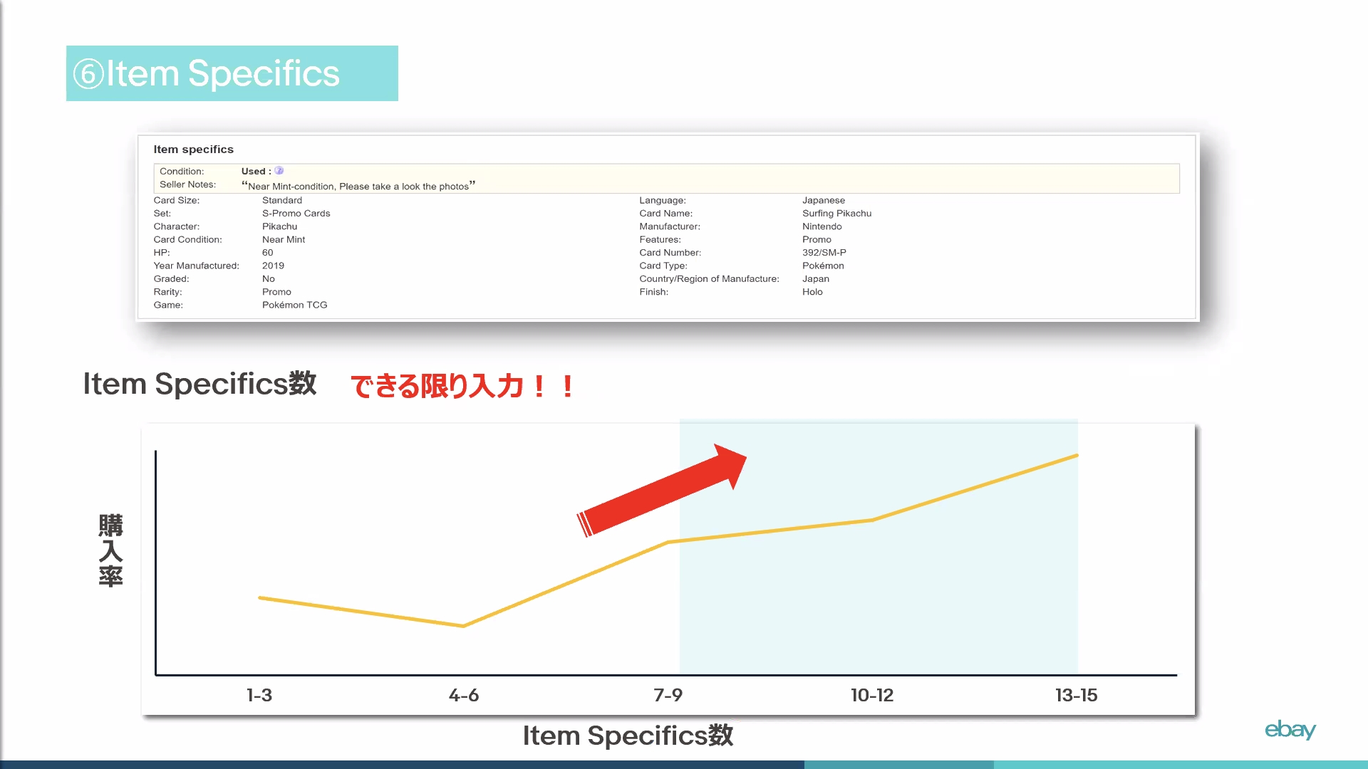1368x769 pixels.
Task: Click the 7-9 axis label
Action: point(668,695)
